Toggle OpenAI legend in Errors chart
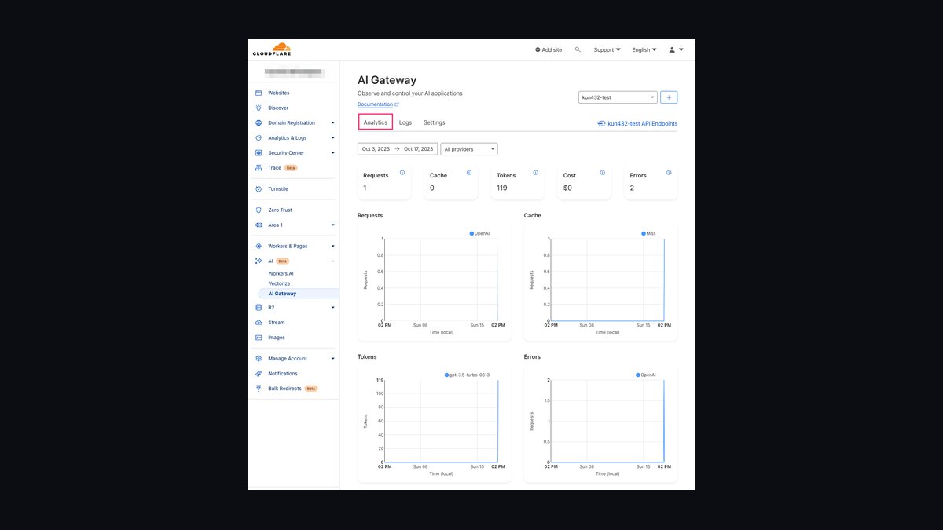Viewport: 943px width, 530px height. tap(646, 375)
